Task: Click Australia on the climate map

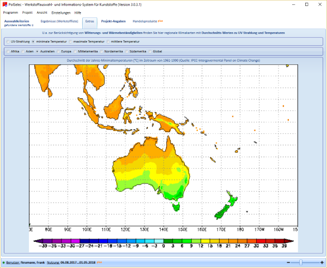Action: point(151,167)
